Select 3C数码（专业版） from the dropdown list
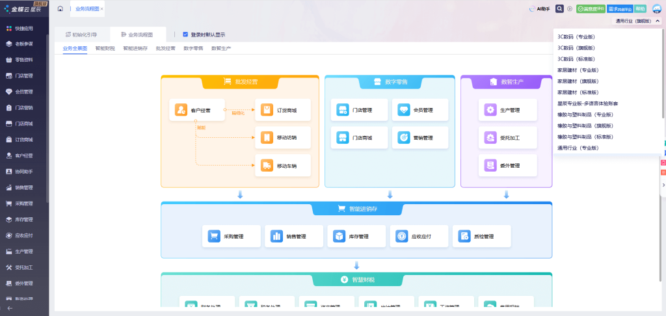Image resolution: width=666 pixels, height=316 pixels. point(576,36)
